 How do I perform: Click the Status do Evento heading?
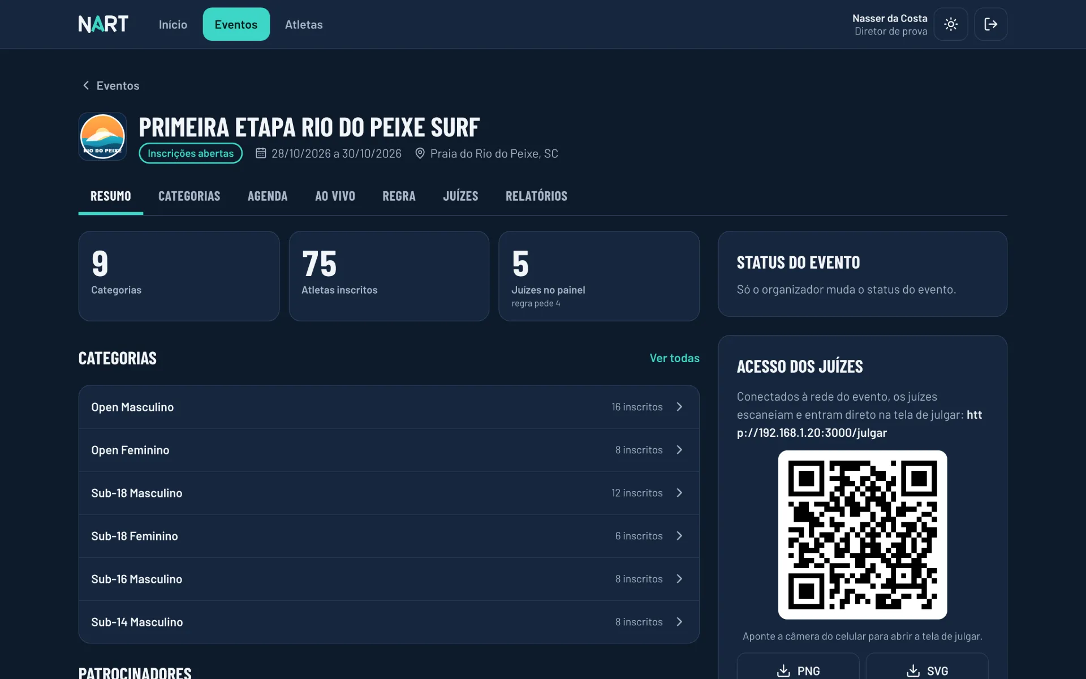798,263
